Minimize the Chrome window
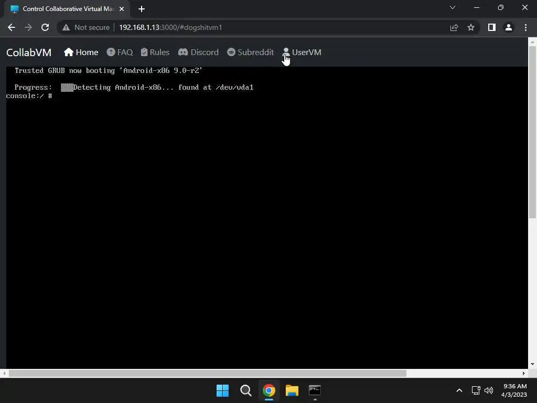This screenshot has height=403, width=537. (477, 7)
